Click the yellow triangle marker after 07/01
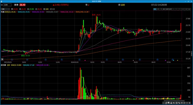 click(x=178, y=60)
